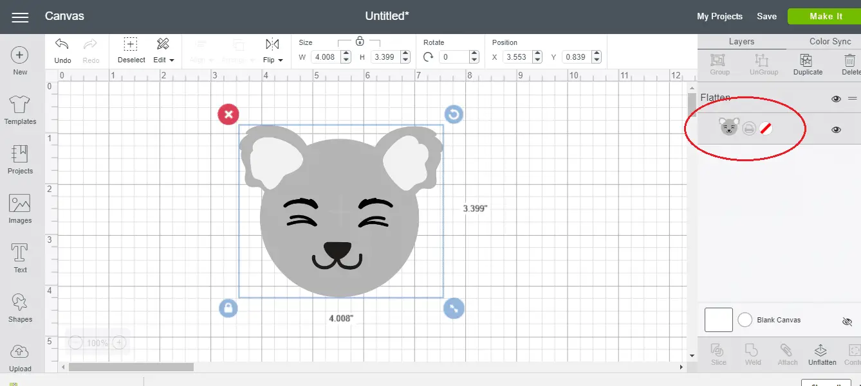This screenshot has height=386, width=861.
Task: Click the green Make It button
Action: (x=825, y=17)
